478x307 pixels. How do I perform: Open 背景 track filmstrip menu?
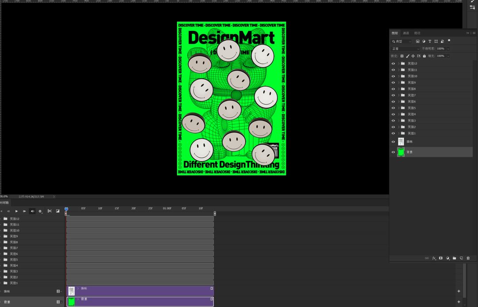(58, 302)
